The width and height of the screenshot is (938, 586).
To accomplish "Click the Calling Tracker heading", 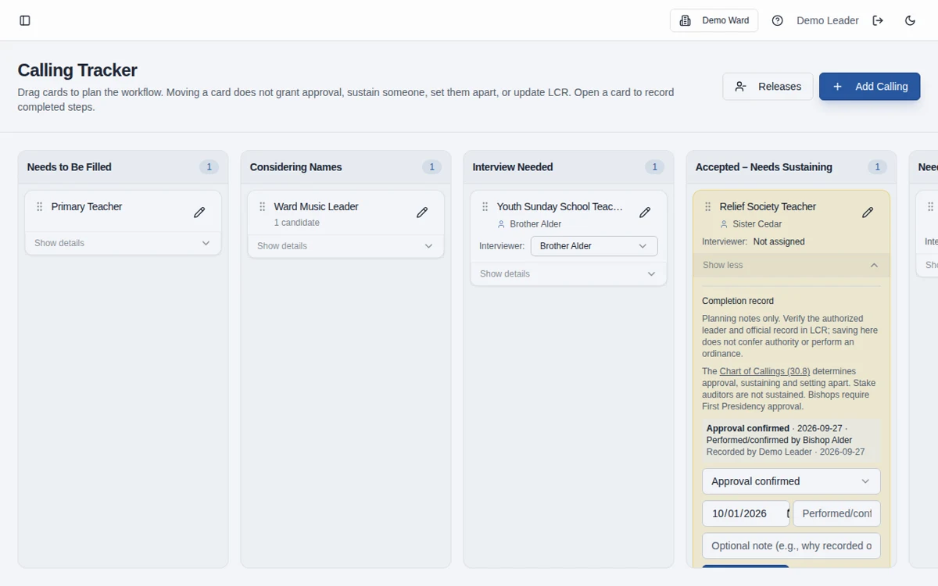I will click(x=77, y=70).
